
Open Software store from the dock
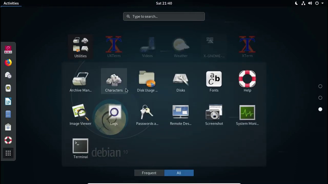8,127
